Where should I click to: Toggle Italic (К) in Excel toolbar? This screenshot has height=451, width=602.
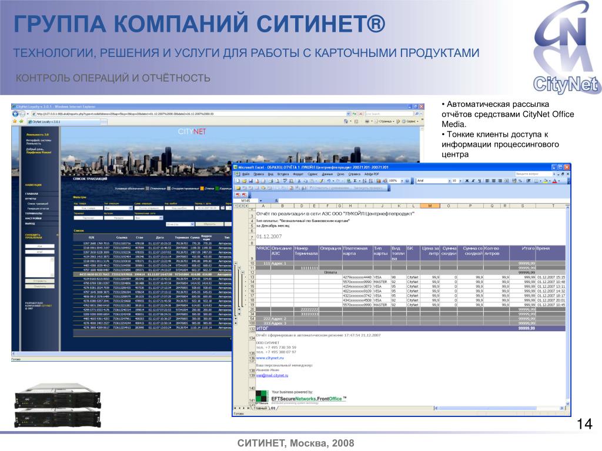click(x=473, y=181)
